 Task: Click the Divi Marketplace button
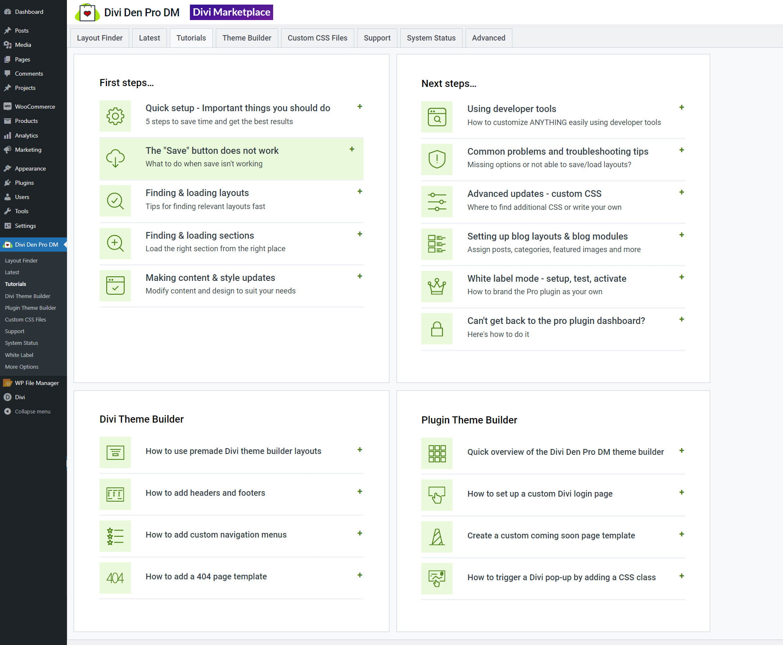click(231, 12)
